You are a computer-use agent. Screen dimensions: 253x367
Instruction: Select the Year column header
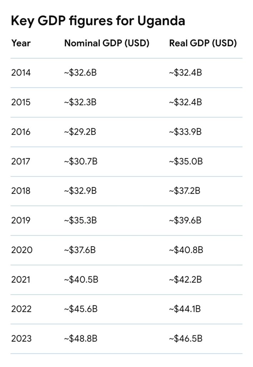pyautogui.click(x=21, y=43)
